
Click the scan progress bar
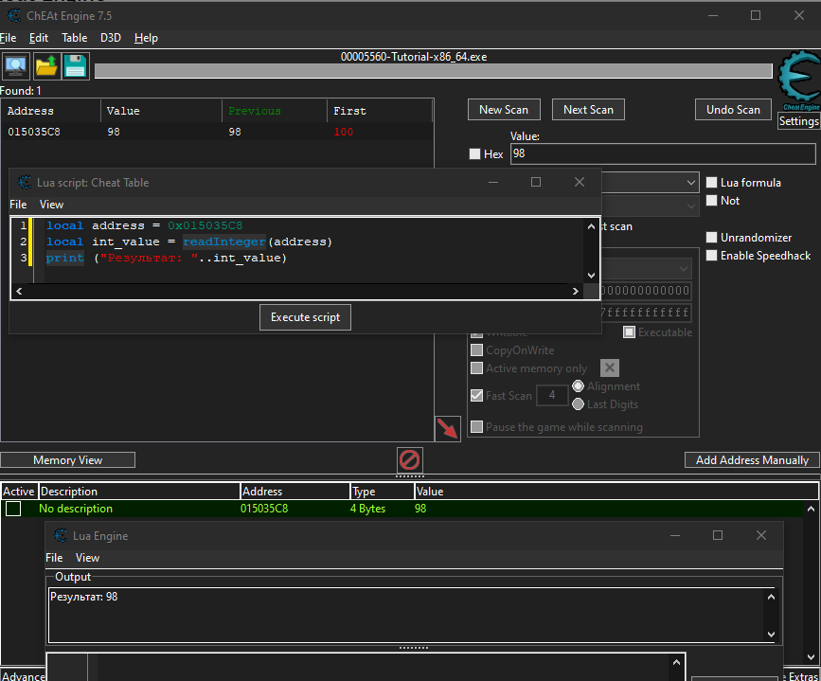tap(434, 71)
